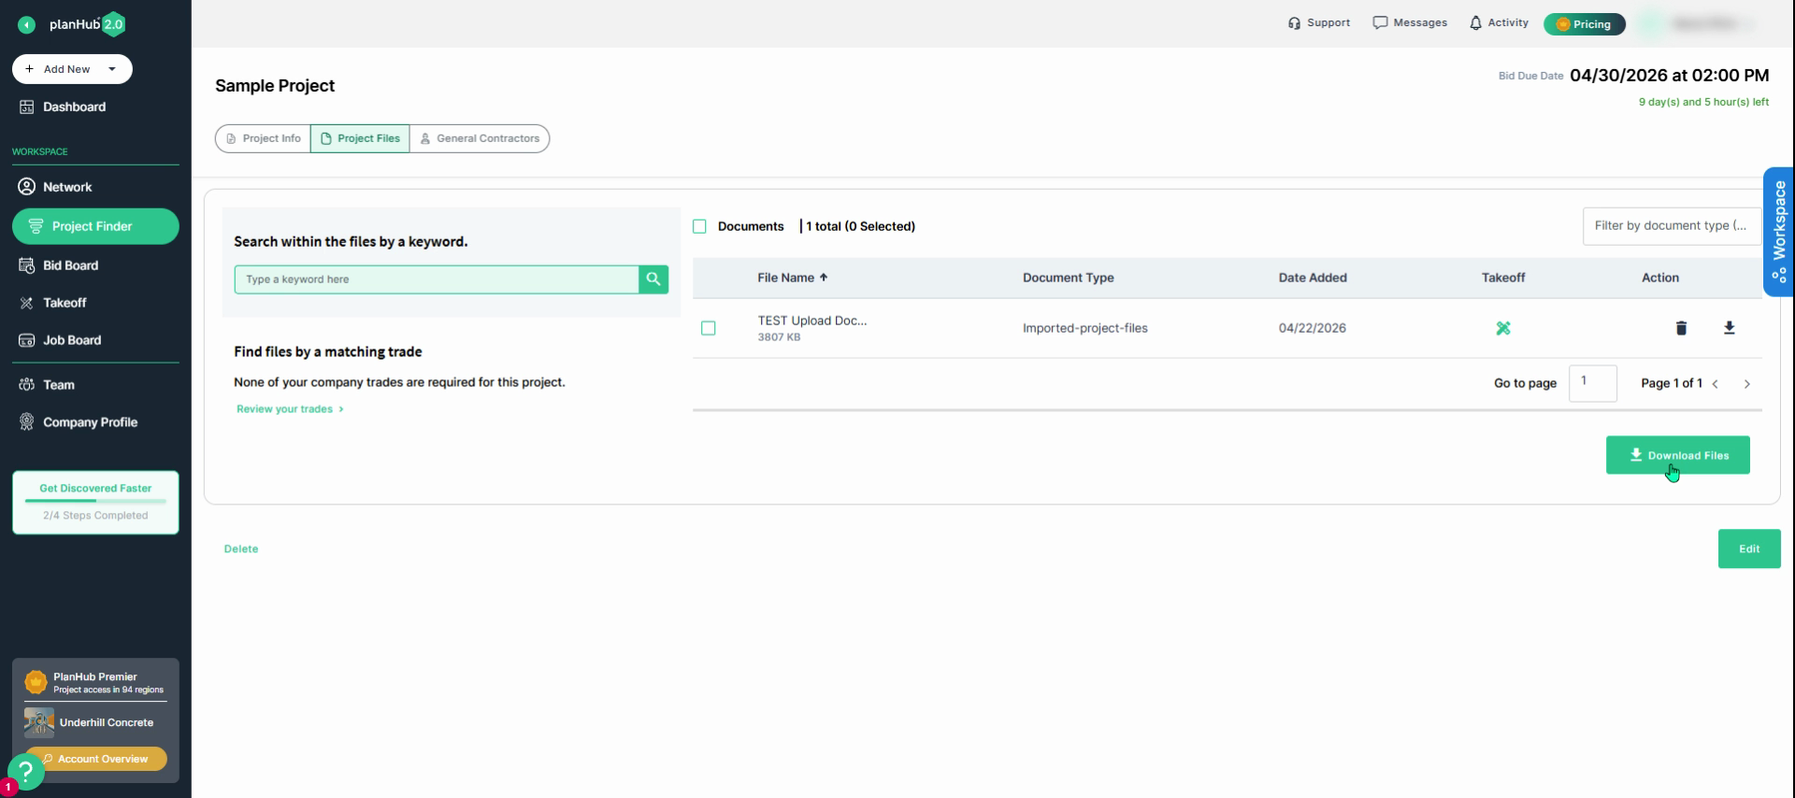
Task: Check the TEST Upload Doc row checkbox
Action: click(709, 328)
